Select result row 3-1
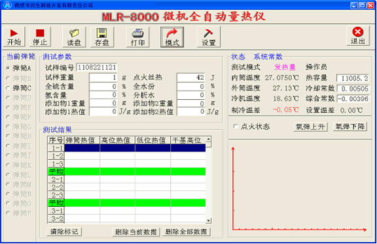 pos(127,211)
